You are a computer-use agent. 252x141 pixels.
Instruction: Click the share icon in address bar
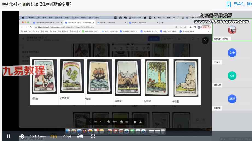181,27
